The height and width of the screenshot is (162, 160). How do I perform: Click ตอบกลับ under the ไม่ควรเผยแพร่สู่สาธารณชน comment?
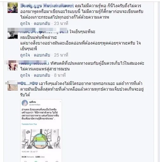(42, 75)
